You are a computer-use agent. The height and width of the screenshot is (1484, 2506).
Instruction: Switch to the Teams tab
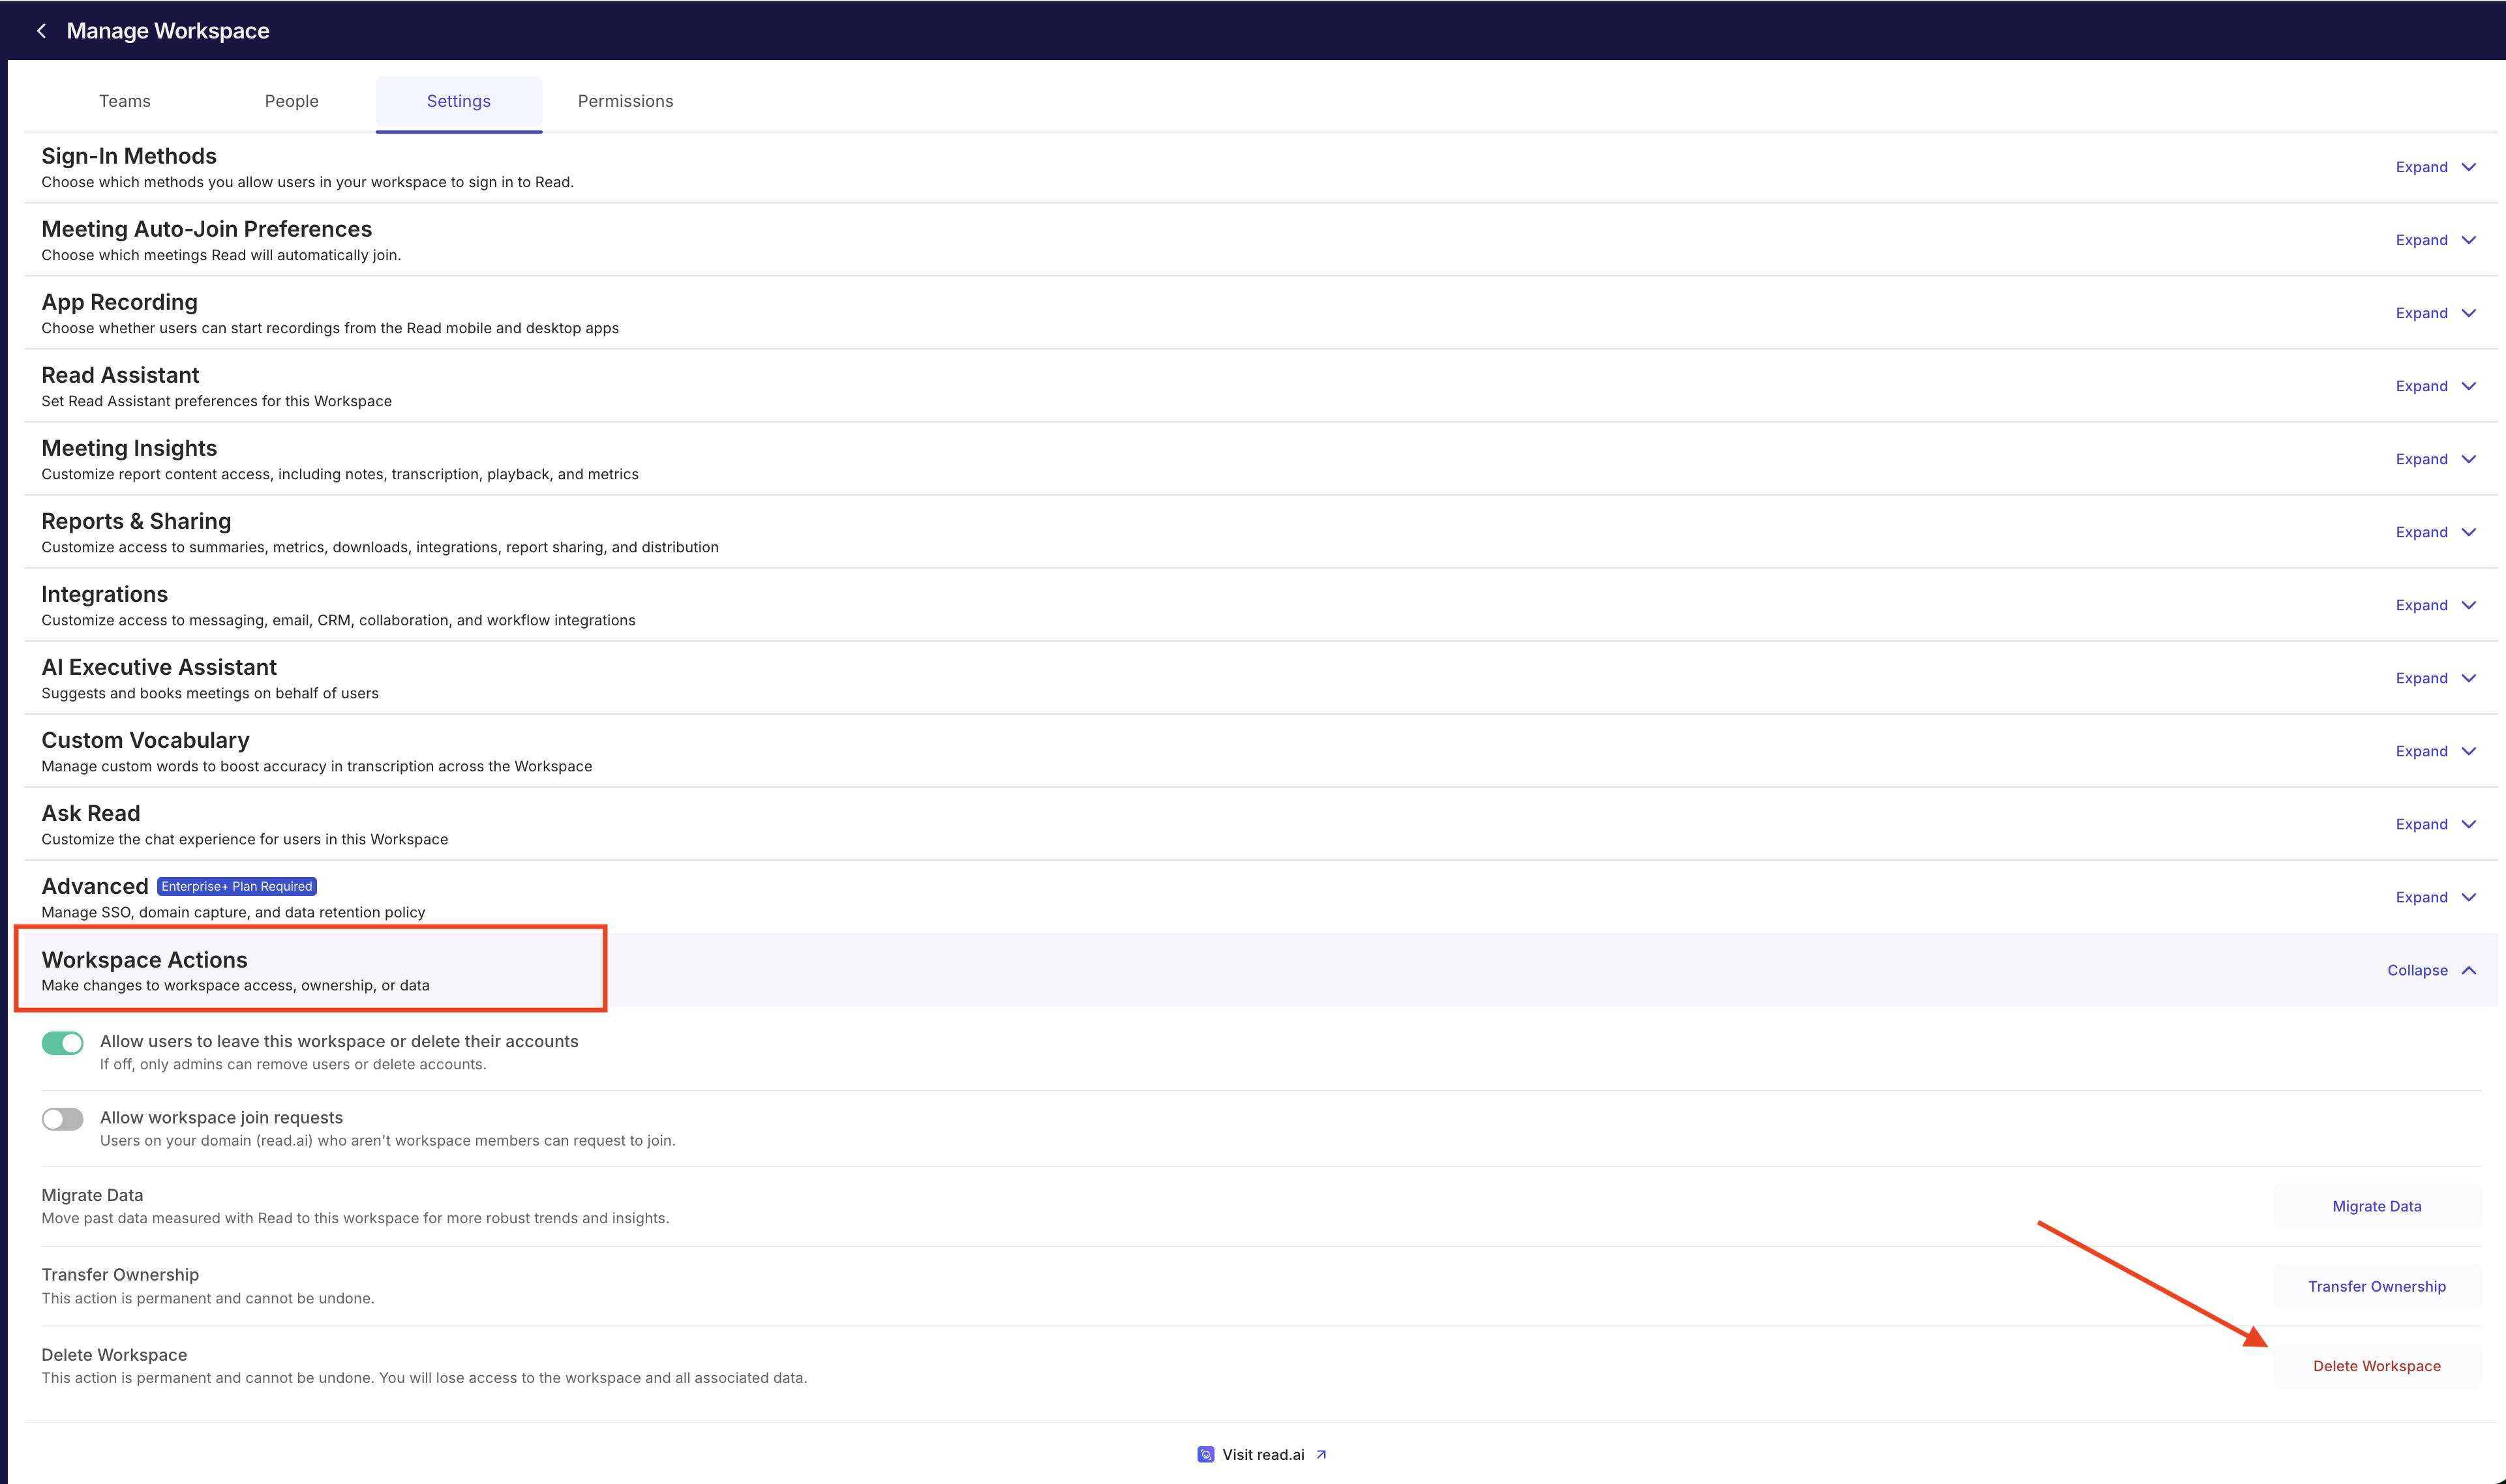125,101
